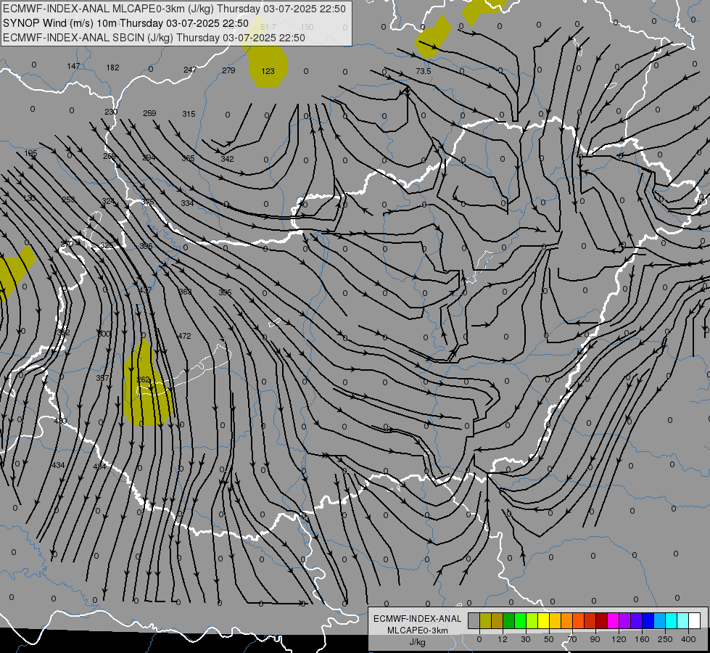Click the map value 434
The width and height of the screenshot is (710, 653).
pyautogui.click(x=58, y=465)
